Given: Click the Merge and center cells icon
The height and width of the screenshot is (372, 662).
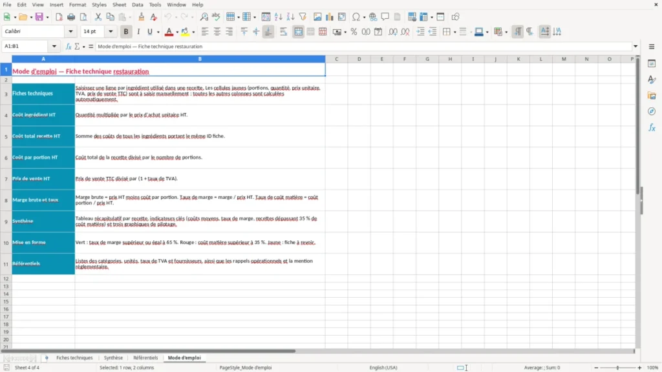Looking at the screenshot, I should tap(298, 32).
